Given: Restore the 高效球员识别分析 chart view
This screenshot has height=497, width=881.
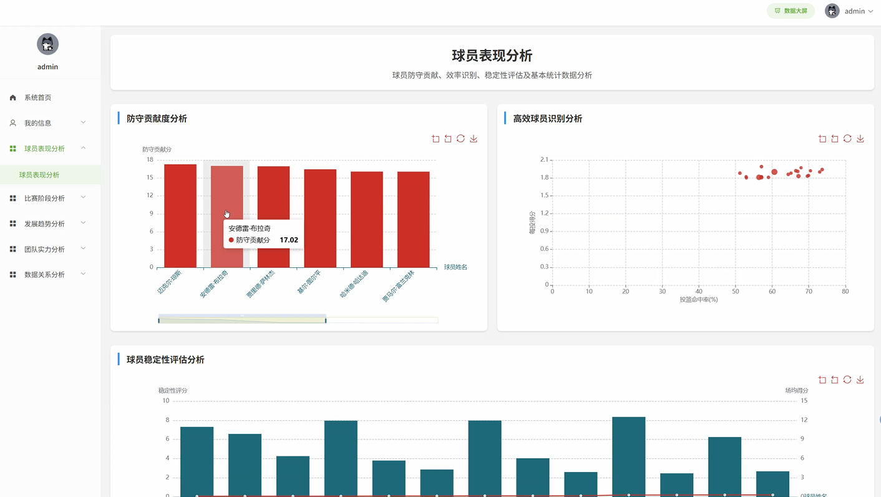Looking at the screenshot, I should pos(847,139).
